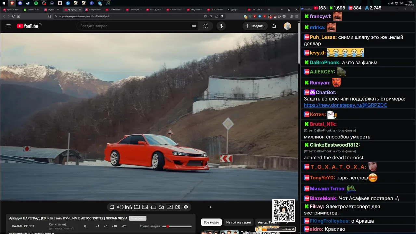Switch to the Stream - Kick browser tab
The height and width of the screenshot is (234, 416).
click(x=31, y=10)
